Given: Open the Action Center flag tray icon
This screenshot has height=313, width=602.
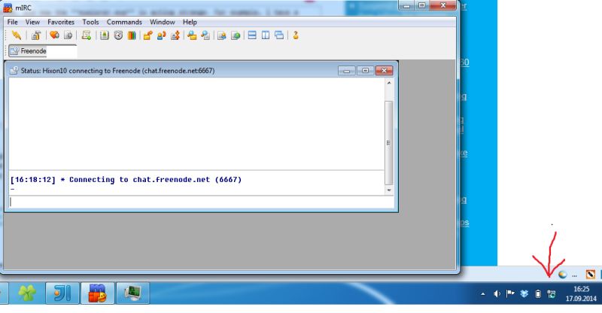Looking at the screenshot, I should tap(510, 293).
